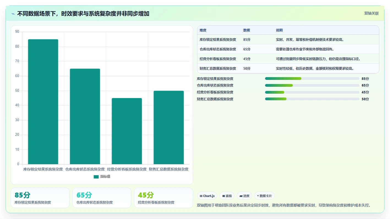
Task: Click the 库存锁定结果系统复杂度 bar in the chart
Action: [43, 102]
